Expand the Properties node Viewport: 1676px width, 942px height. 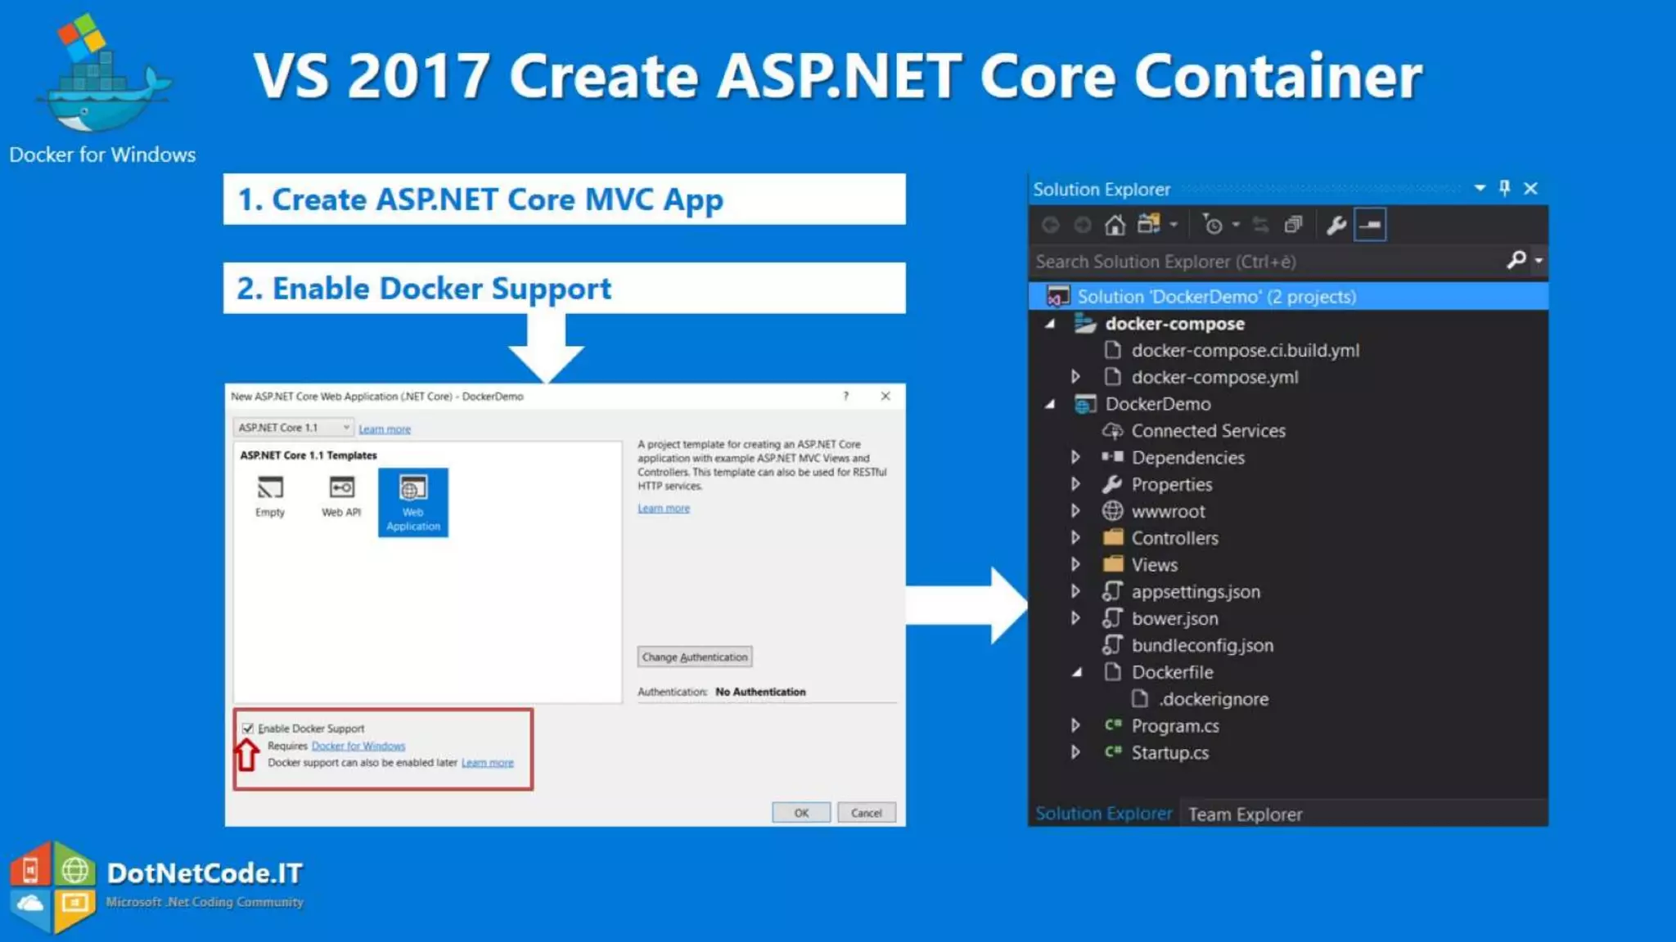point(1075,484)
